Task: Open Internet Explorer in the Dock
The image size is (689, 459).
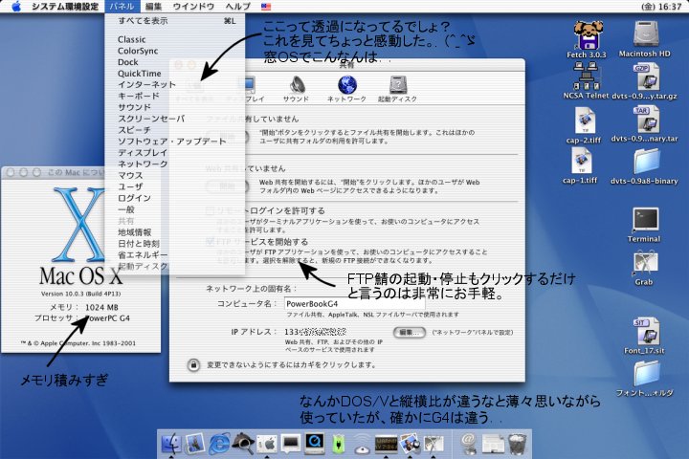Action: [x=219, y=444]
